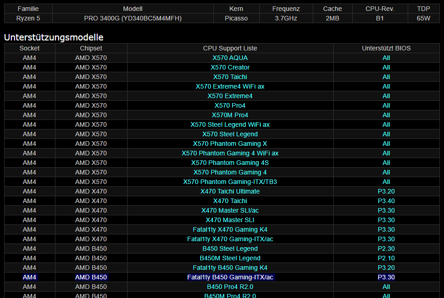Open X570 Phantom Gaming-ITX/TB3 link
This screenshot has height=298, width=444.
click(x=230, y=182)
